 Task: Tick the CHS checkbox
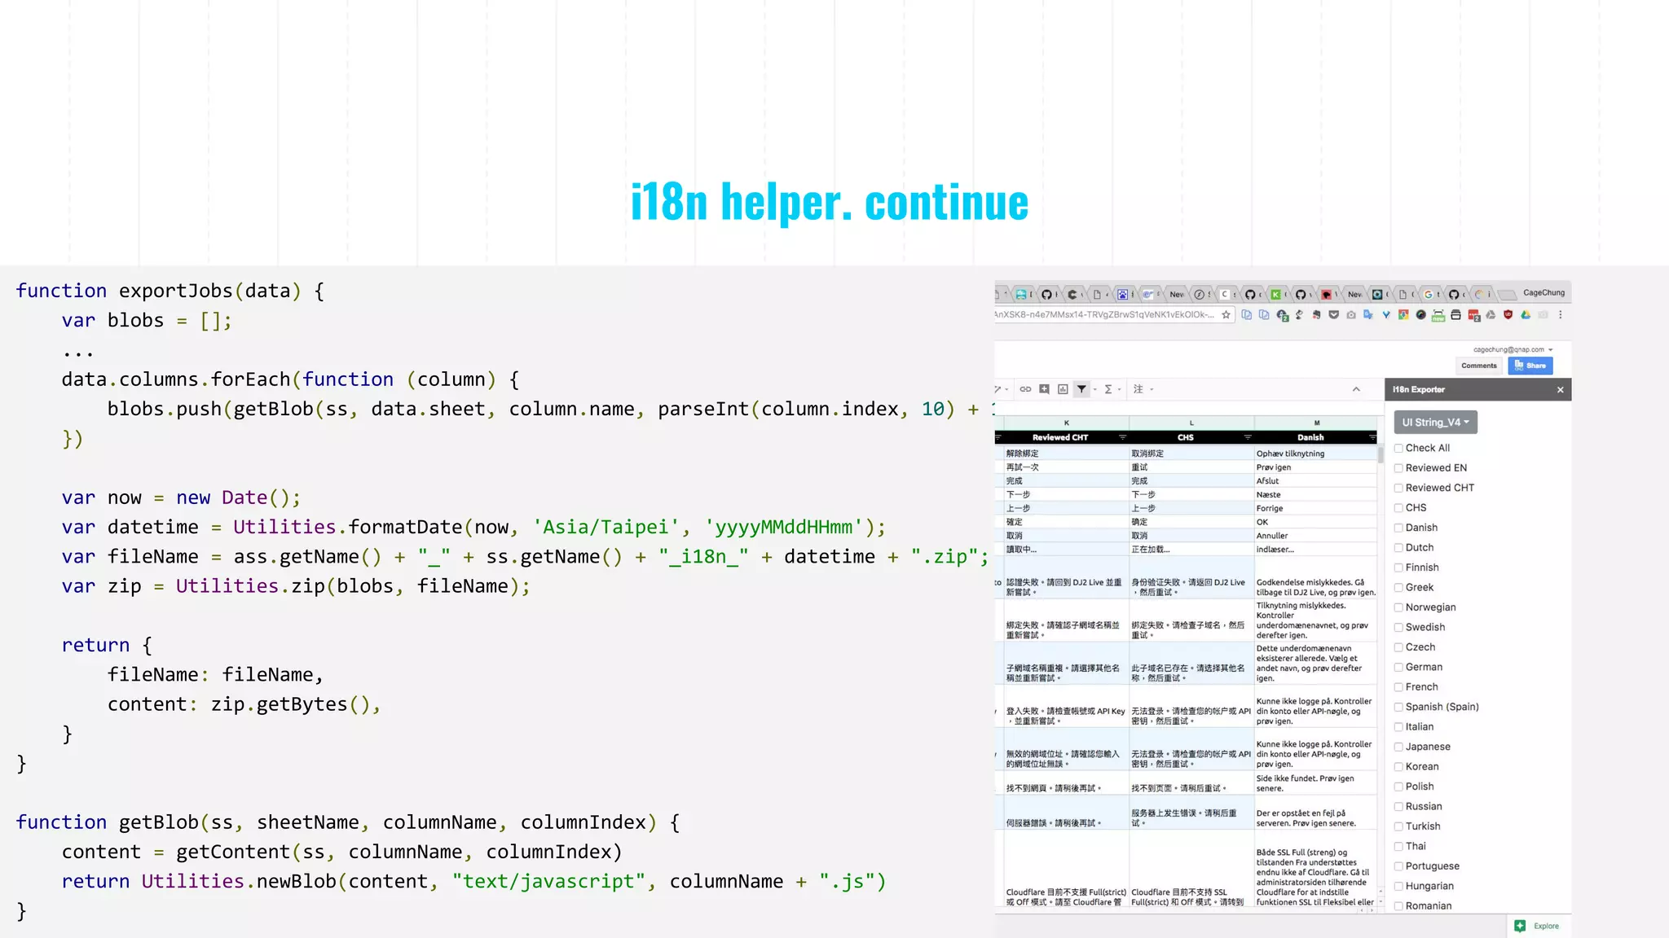1398,508
